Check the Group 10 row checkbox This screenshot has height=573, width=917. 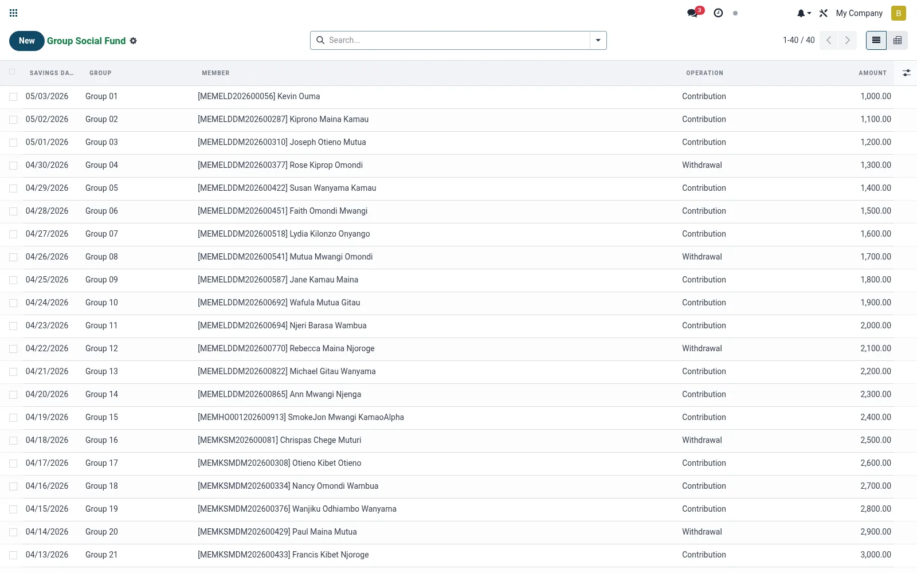coord(13,303)
